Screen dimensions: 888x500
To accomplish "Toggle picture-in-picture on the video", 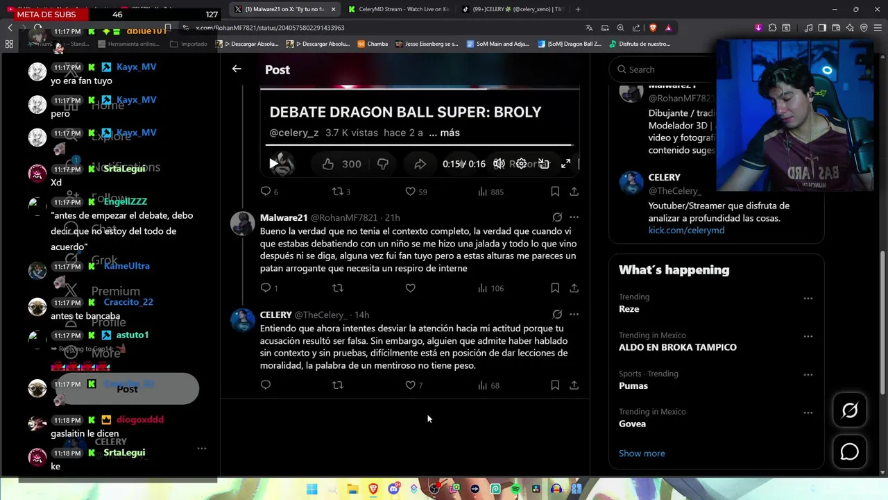I will 544,164.
